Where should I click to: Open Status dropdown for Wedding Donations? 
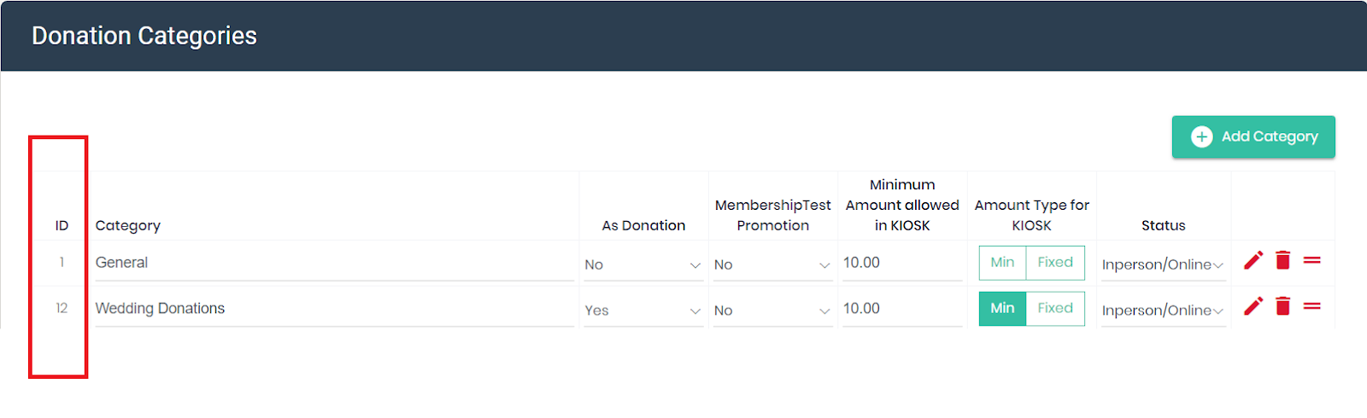click(1163, 311)
